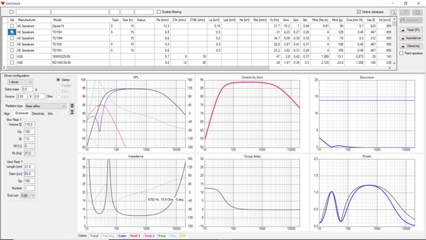Select the 18WN225-08 driver checkbox
The width and height of the screenshot is (426, 240).
(x=12, y=57)
